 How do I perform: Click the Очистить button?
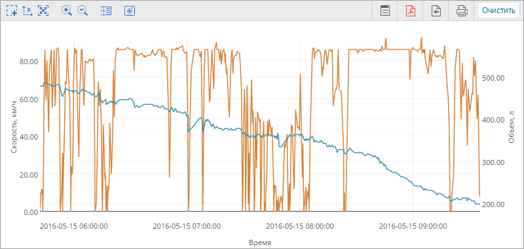click(498, 10)
